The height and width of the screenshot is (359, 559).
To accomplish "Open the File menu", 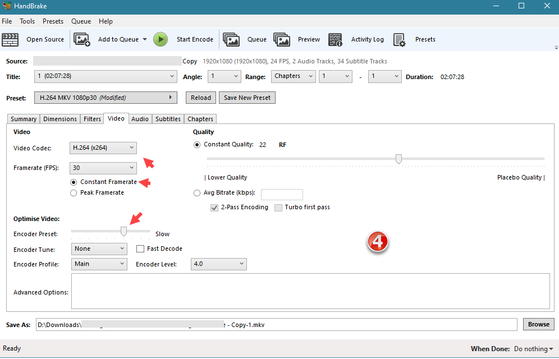I will click(7, 21).
